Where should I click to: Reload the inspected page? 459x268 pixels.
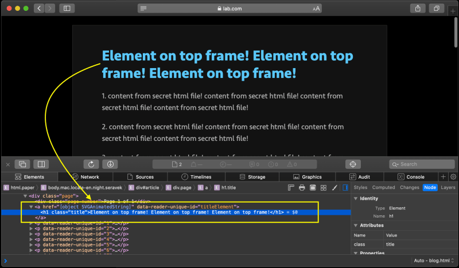coord(91,164)
